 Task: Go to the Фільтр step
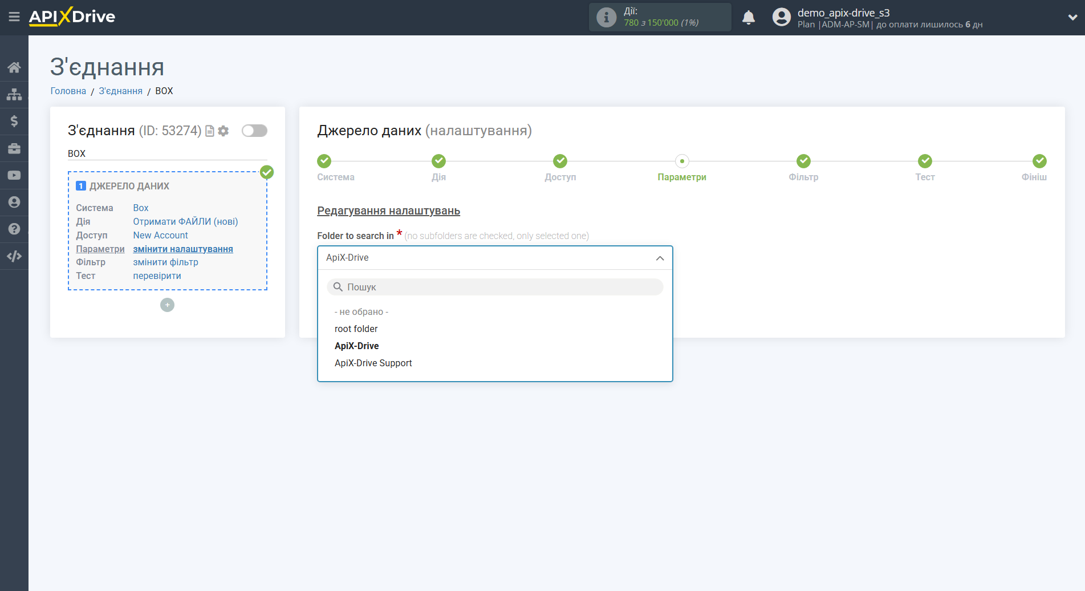point(803,162)
